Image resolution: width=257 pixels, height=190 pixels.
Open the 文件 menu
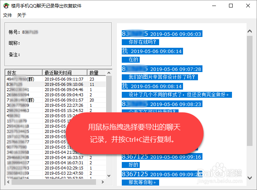point(7,15)
